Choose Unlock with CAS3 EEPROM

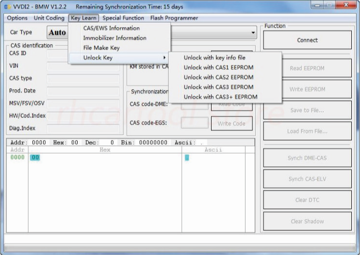pyautogui.click(x=225, y=87)
